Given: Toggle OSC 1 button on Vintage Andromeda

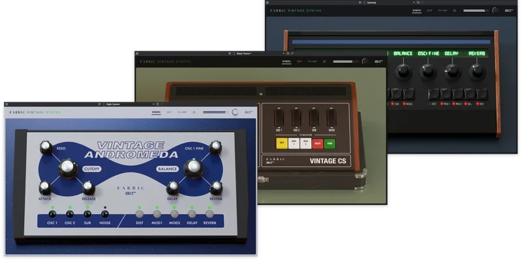Looking at the screenshot, I should [x=52, y=214].
